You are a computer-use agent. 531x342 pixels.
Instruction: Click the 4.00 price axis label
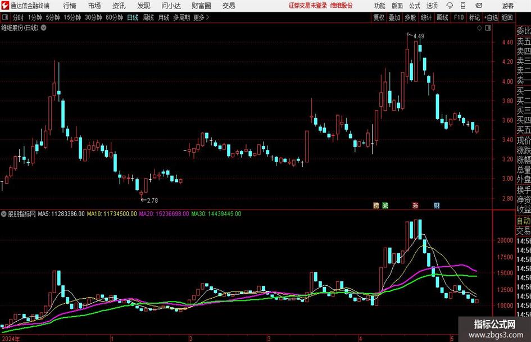point(507,81)
